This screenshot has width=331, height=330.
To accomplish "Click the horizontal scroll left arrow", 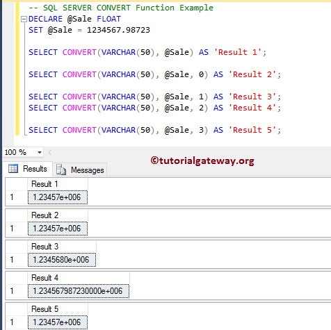I will pyautogui.click(x=49, y=152).
